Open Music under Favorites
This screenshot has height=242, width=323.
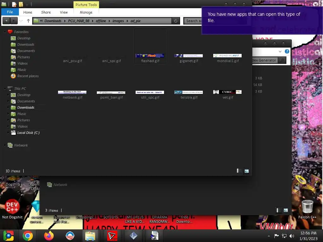[22, 70]
